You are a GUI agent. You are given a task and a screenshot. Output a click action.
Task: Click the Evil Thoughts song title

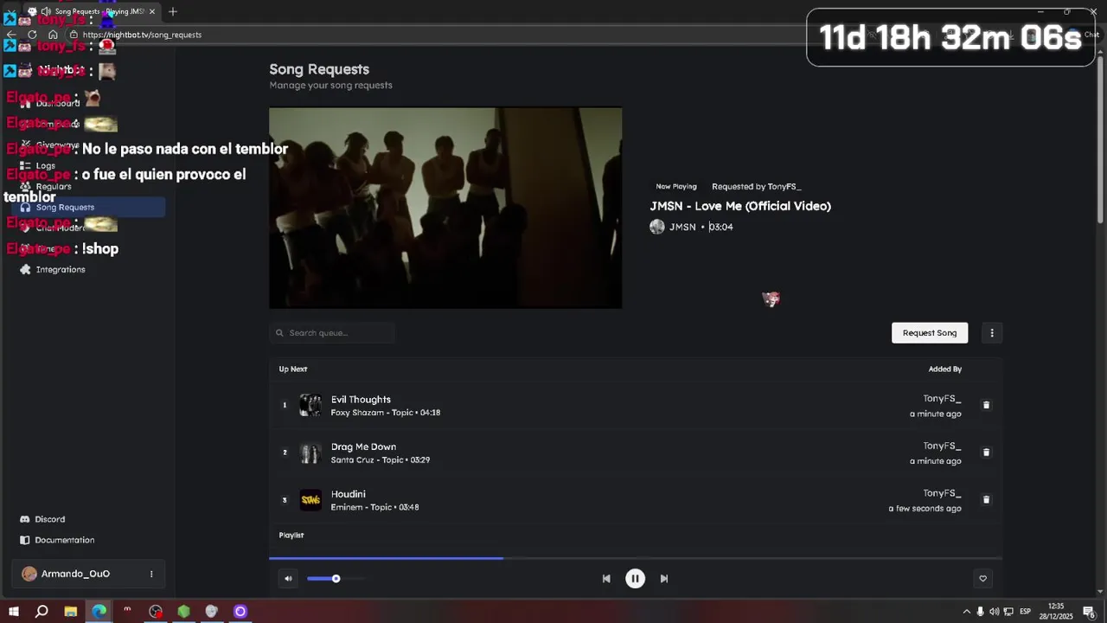pos(361,400)
